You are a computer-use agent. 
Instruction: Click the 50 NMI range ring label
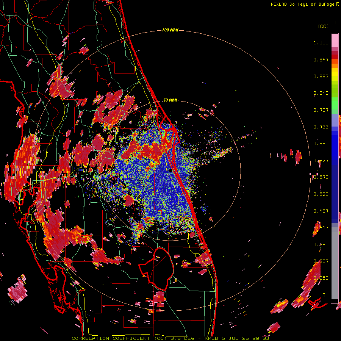(170, 100)
